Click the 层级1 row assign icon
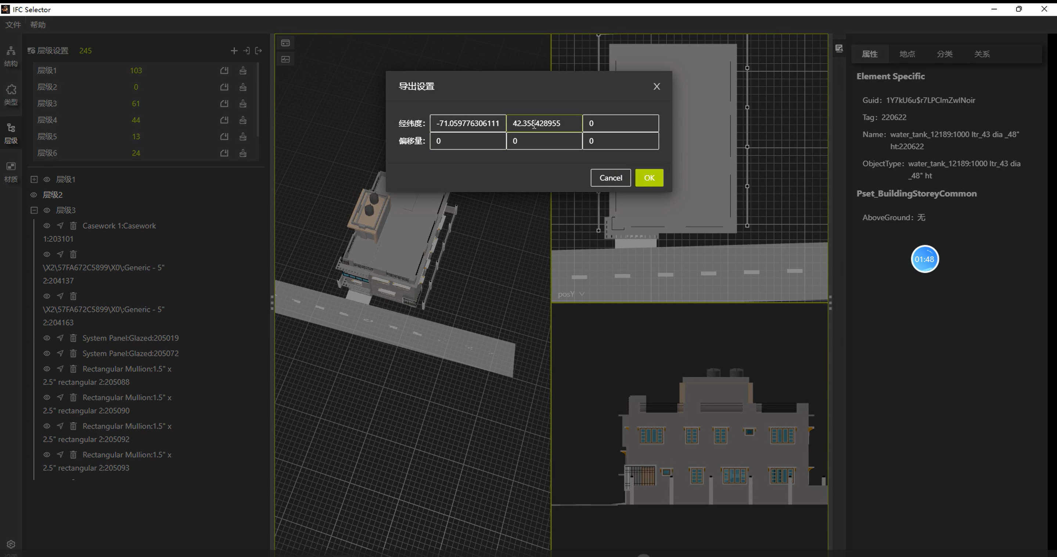 (x=224, y=70)
